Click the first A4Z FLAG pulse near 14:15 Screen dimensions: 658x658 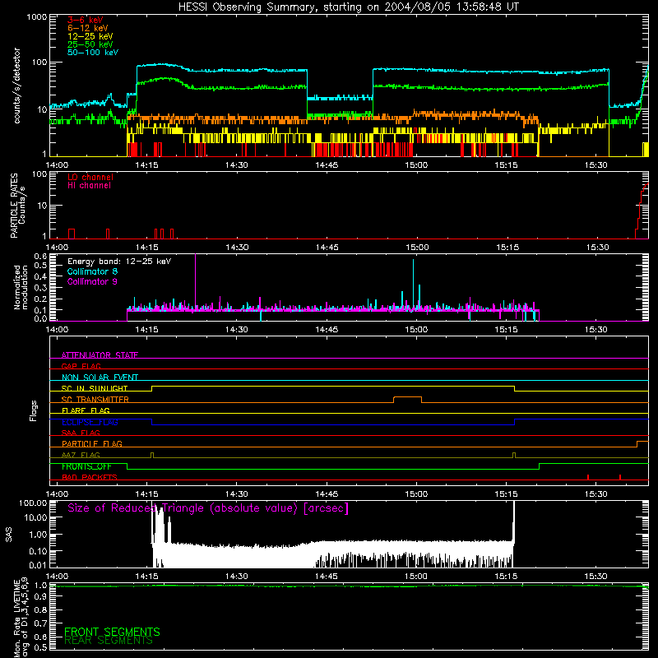(152, 455)
